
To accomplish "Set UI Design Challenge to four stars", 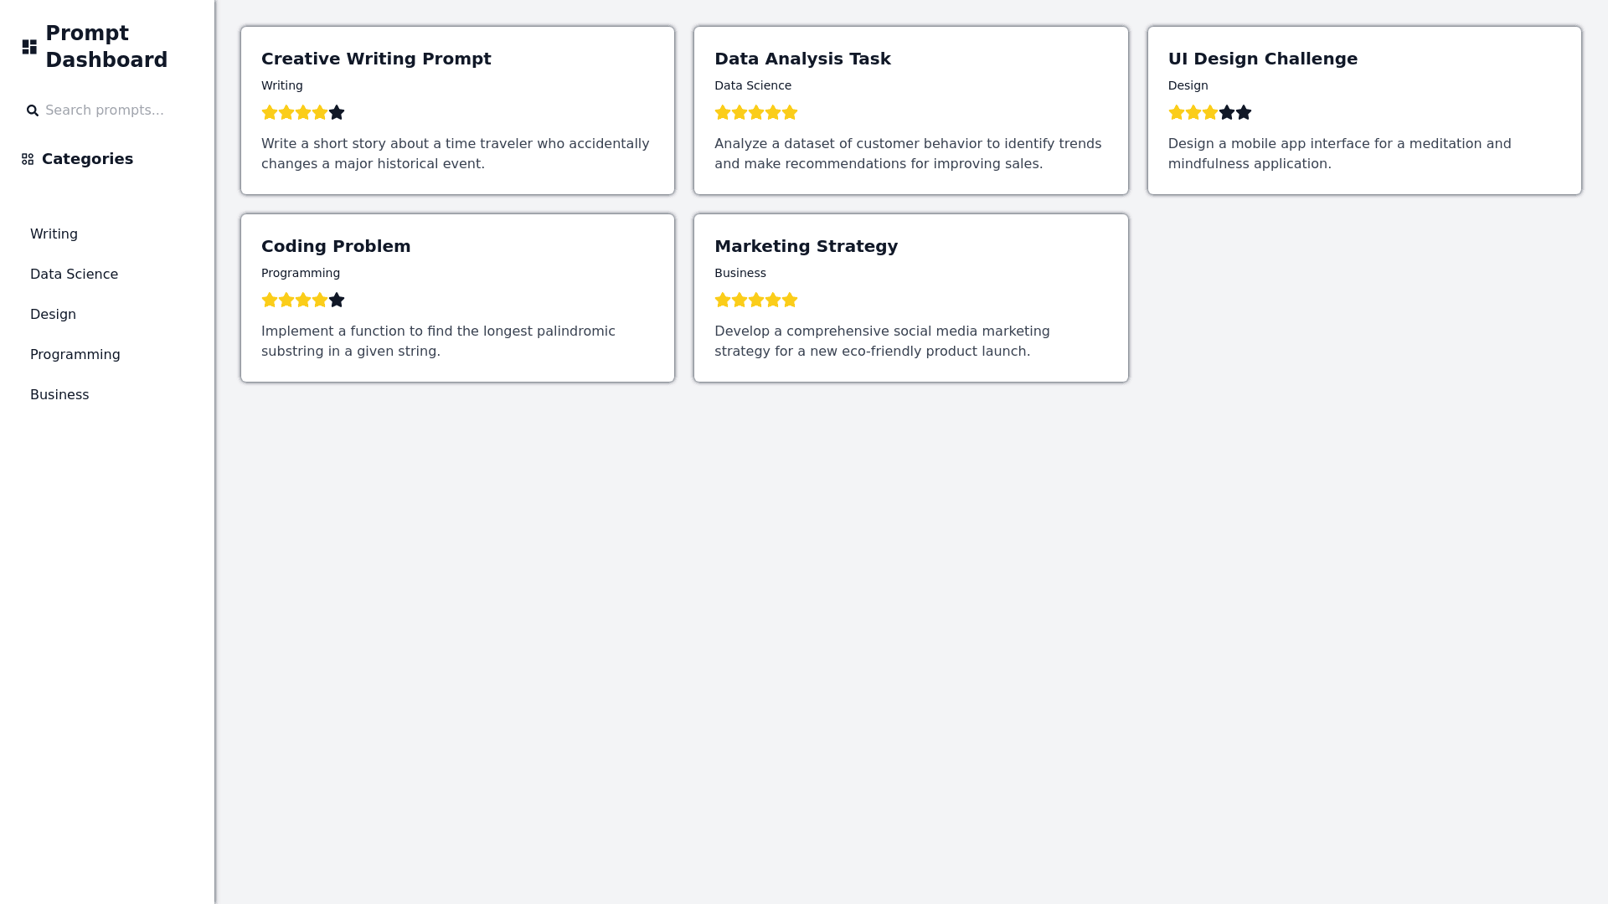I will tap(1227, 112).
